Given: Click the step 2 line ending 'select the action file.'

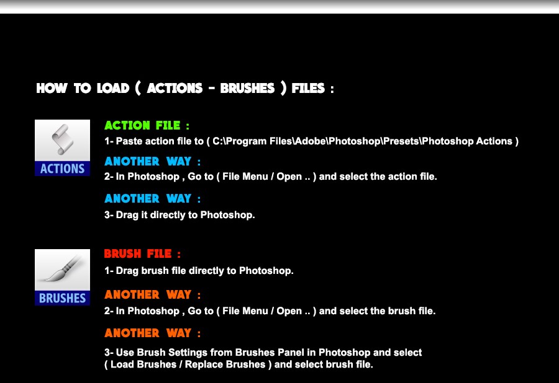Looking at the screenshot, I should coord(271,177).
